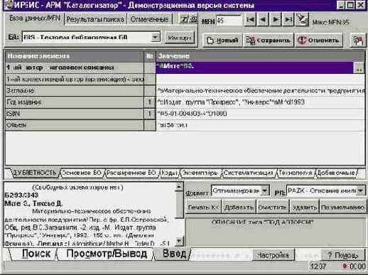The width and height of the screenshot is (368, 275).
Task: Click the icon right of last-record arrow
Action: pos(302,19)
